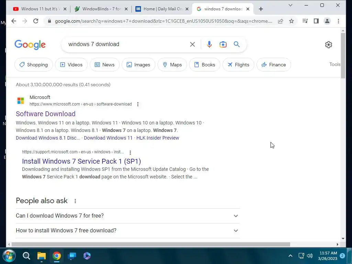The width and height of the screenshot is (352, 264).
Task: Click About 3,130,000,000 results text
Action: click(63, 85)
